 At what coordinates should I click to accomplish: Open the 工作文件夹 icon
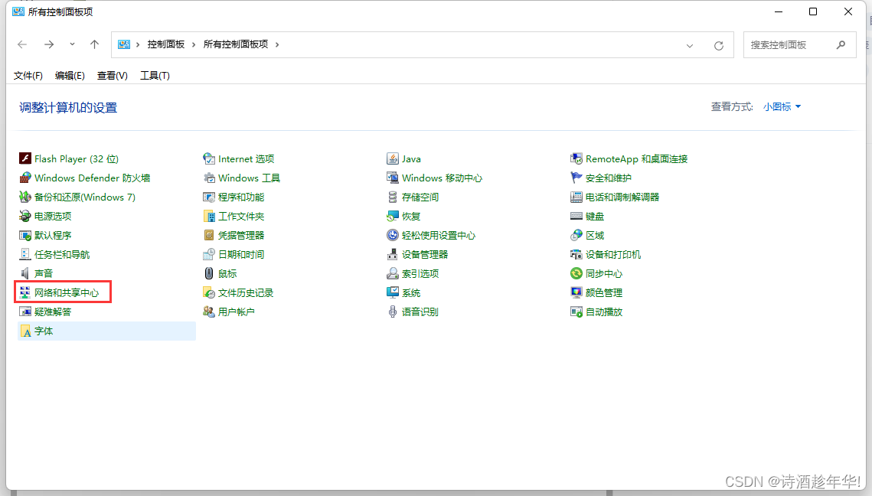click(x=208, y=216)
